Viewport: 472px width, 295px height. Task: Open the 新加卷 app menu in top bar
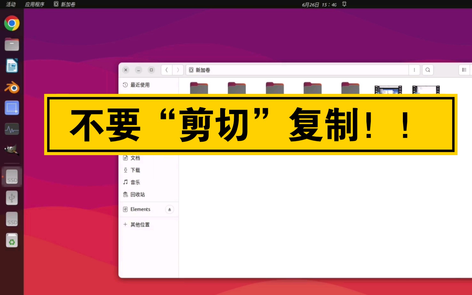[x=65, y=4]
